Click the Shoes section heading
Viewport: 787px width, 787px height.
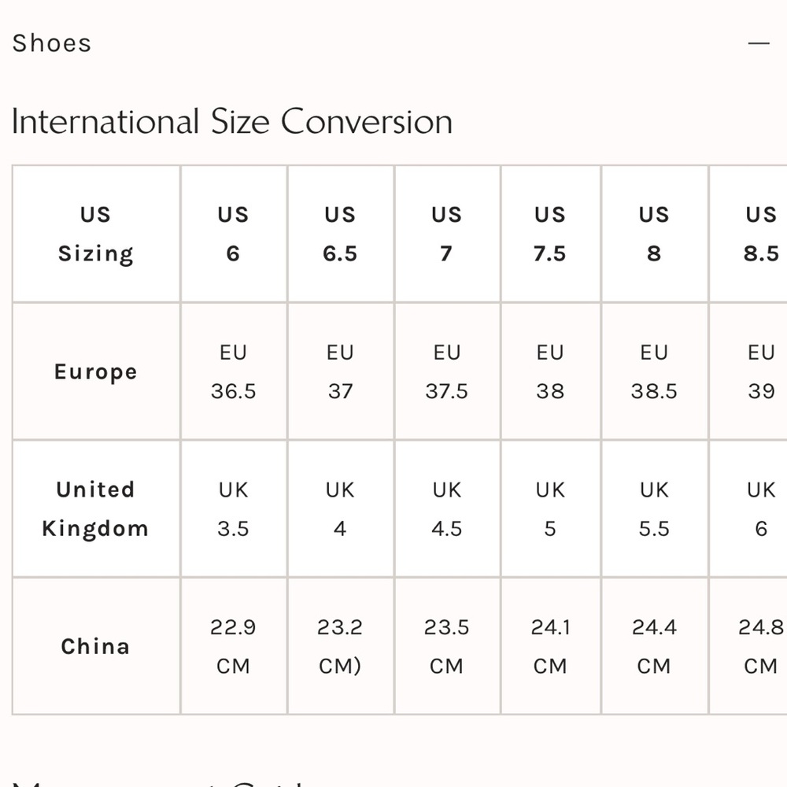click(x=52, y=43)
